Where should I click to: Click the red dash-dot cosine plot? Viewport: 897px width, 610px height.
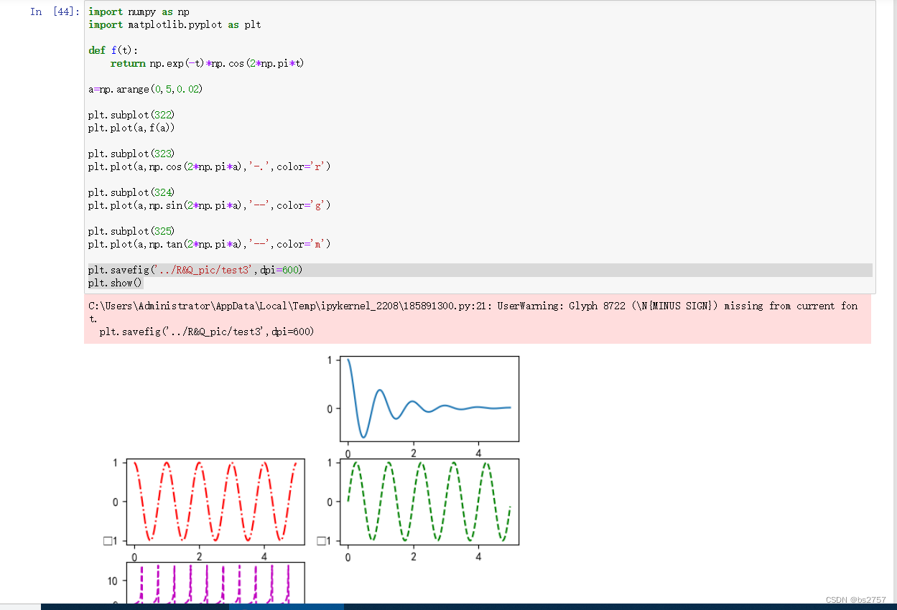215,501
